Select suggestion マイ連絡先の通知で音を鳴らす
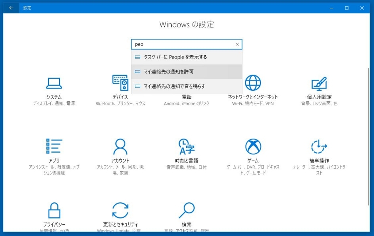374x236 pixels. [187, 86]
